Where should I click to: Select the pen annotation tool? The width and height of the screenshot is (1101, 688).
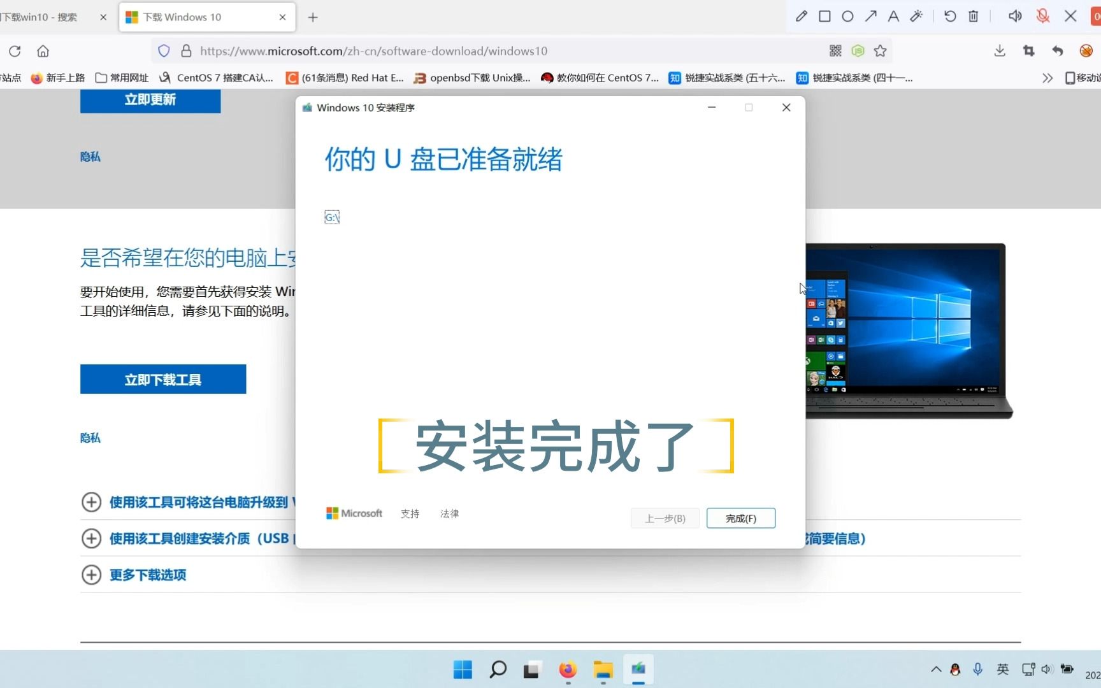[x=802, y=16]
